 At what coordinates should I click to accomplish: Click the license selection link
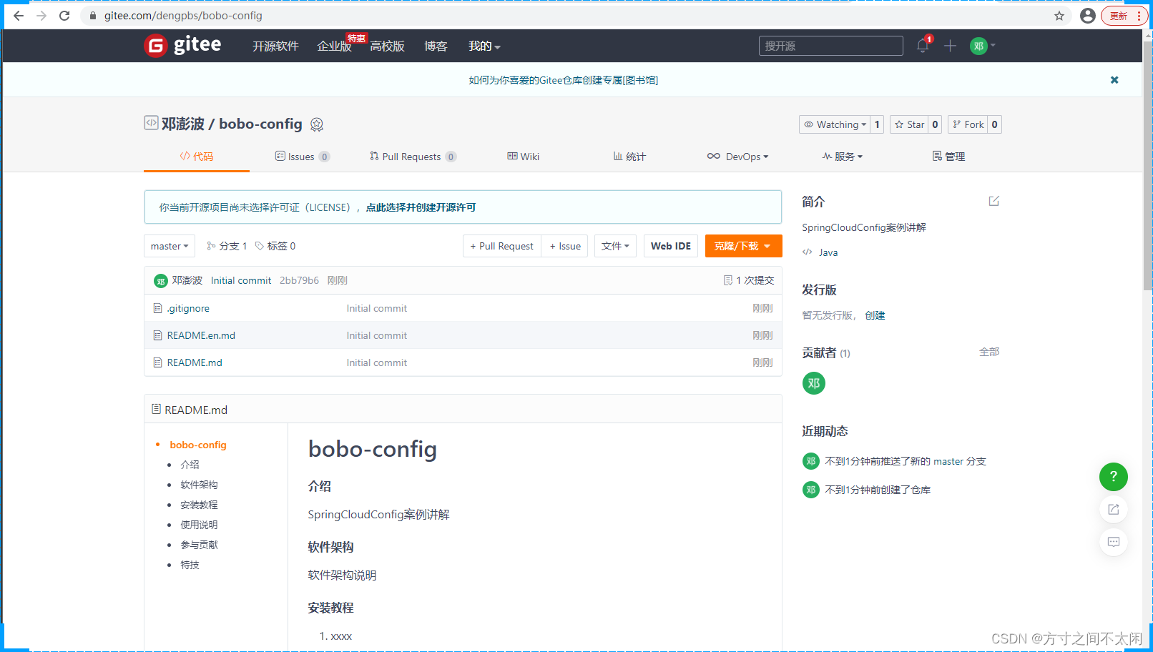[x=421, y=207]
